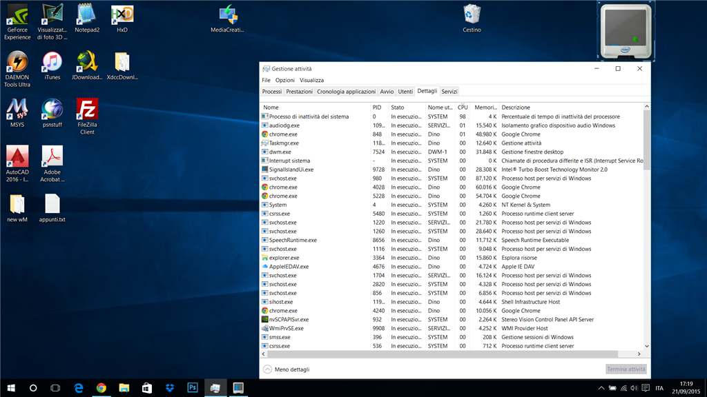Screen dimensions: 707x397
Task: Select the explorer.exe process row
Action: coord(452,258)
